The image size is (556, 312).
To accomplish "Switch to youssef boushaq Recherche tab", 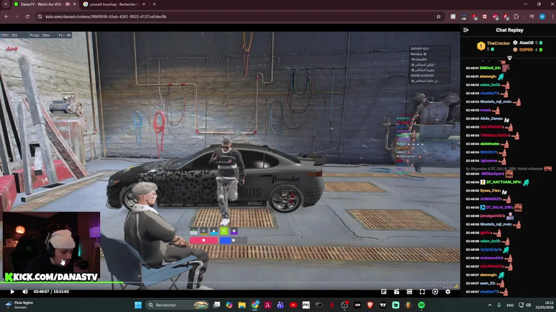I will tap(113, 4).
